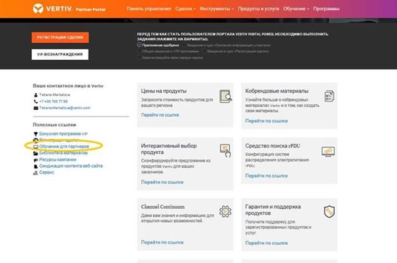397x263 pixels.
Task: Follow Перейти по ссылке under Гарантия и поддержка продуктов
Action: (266, 243)
